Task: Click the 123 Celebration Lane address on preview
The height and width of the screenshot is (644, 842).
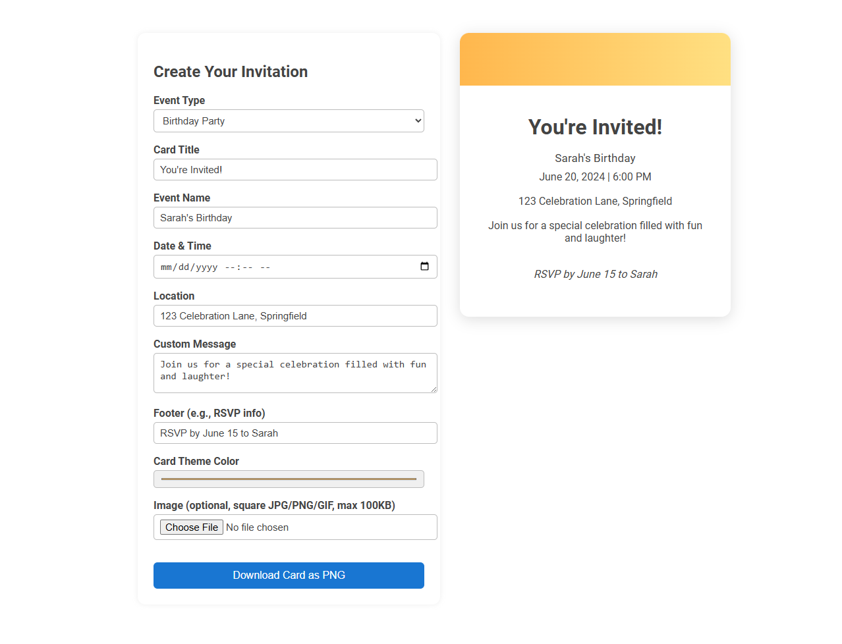Action: point(595,201)
